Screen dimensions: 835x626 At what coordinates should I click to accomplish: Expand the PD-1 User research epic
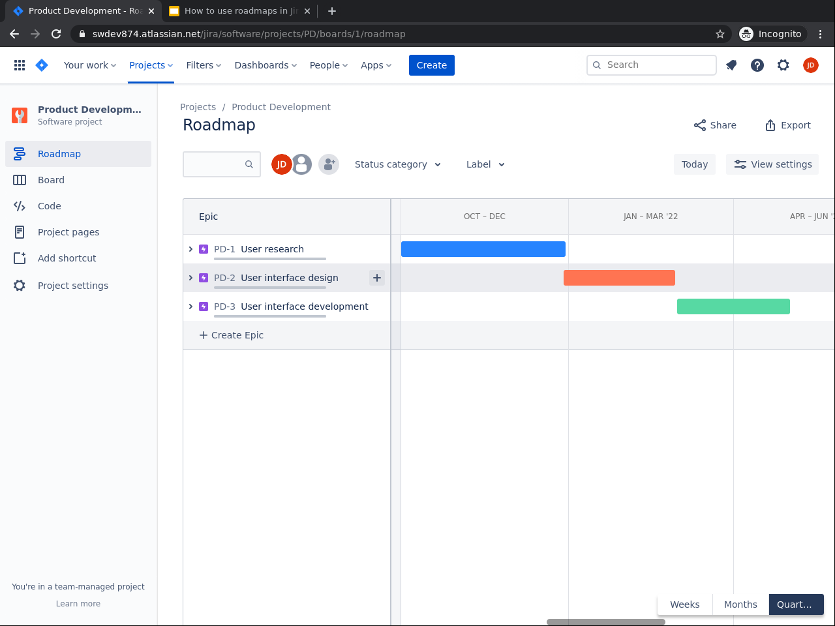[190, 249]
